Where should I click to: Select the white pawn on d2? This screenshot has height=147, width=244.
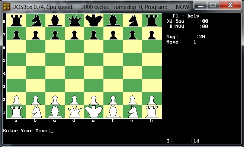(x=74, y=100)
